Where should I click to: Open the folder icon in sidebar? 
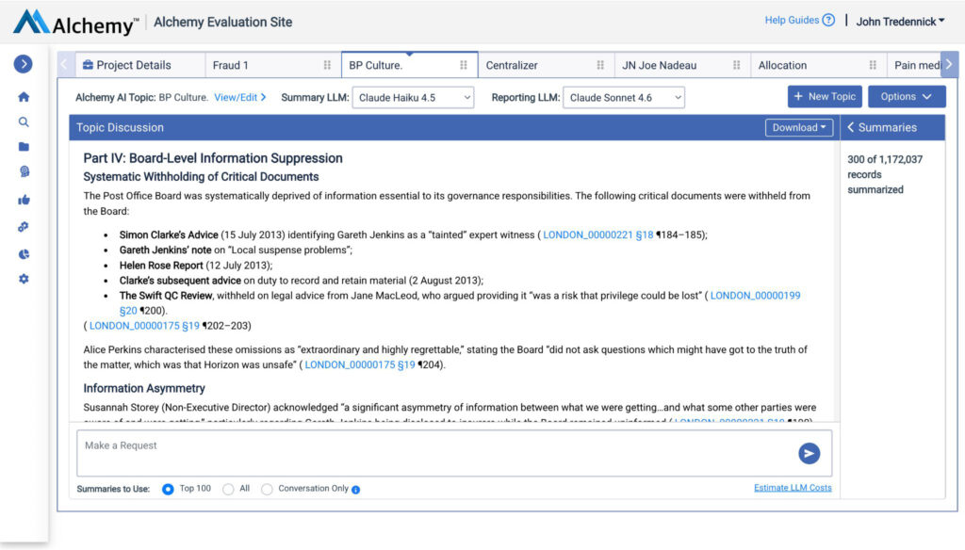[x=24, y=147]
